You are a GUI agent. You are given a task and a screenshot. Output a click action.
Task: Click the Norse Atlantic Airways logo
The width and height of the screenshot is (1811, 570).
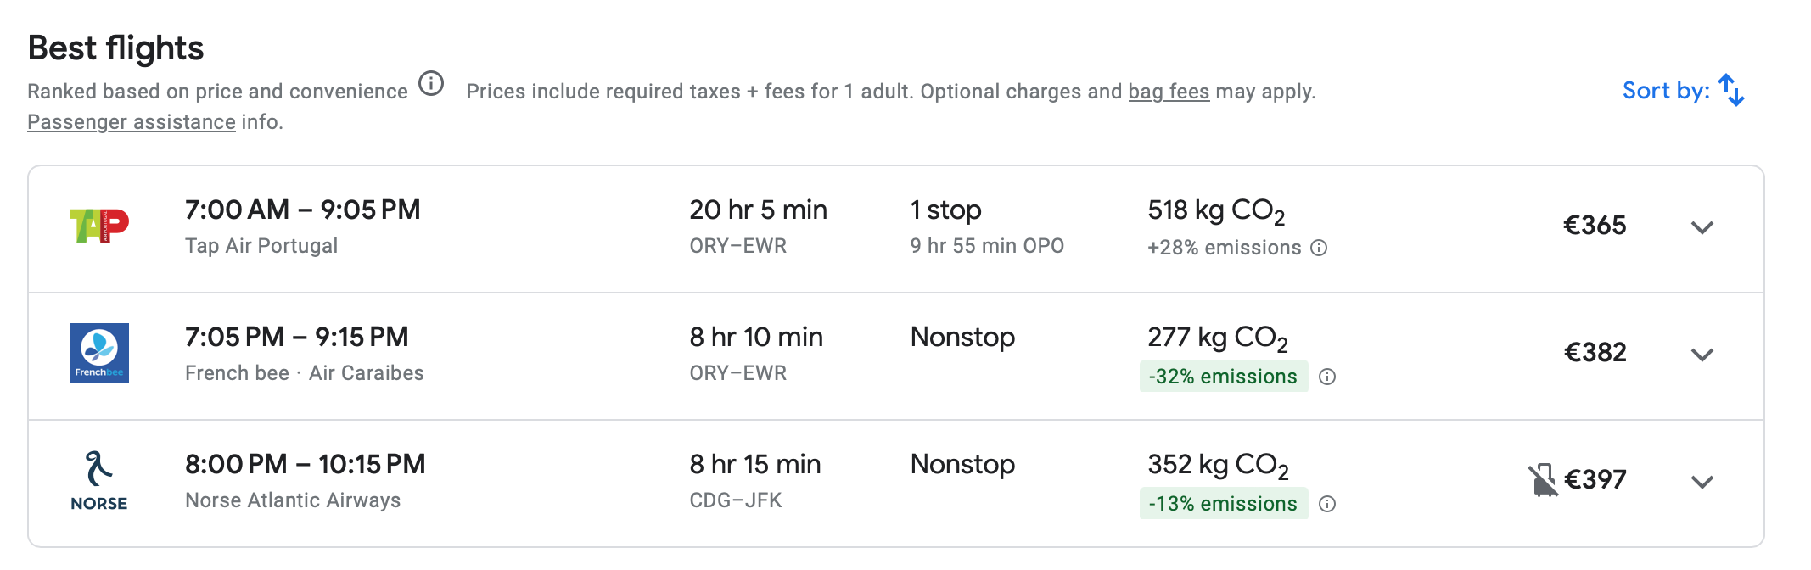click(x=99, y=481)
